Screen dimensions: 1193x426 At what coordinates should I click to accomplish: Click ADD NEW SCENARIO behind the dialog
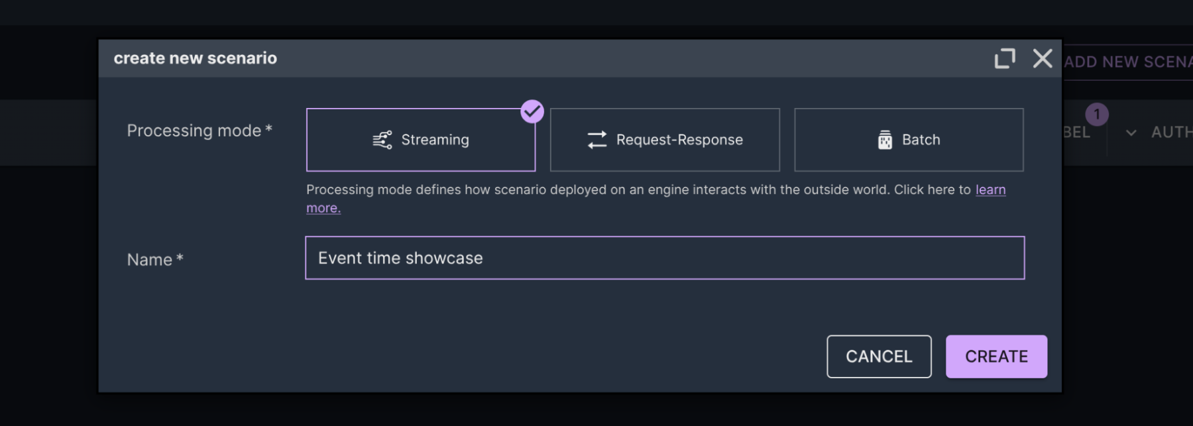(1127, 62)
